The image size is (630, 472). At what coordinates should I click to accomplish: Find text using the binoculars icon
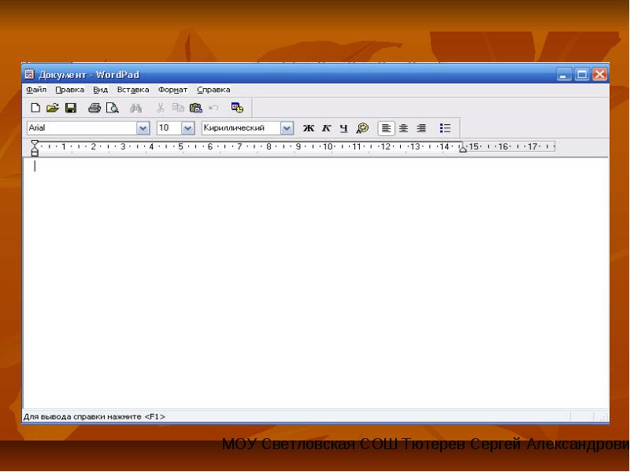click(135, 108)
